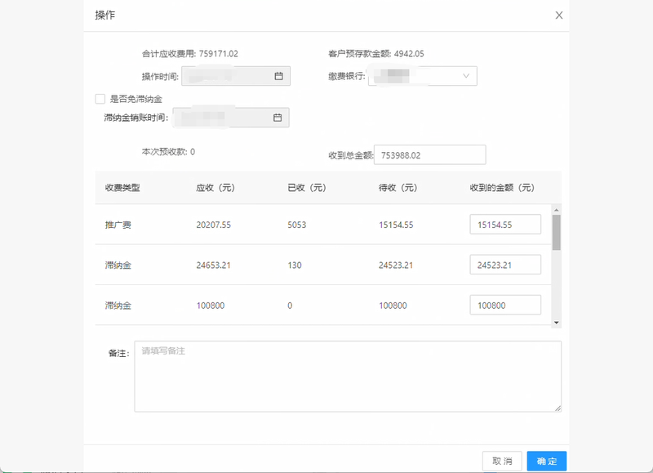Focus the 收到总金额 input field
Screen dimensions: 653x473
pos(429,155)
